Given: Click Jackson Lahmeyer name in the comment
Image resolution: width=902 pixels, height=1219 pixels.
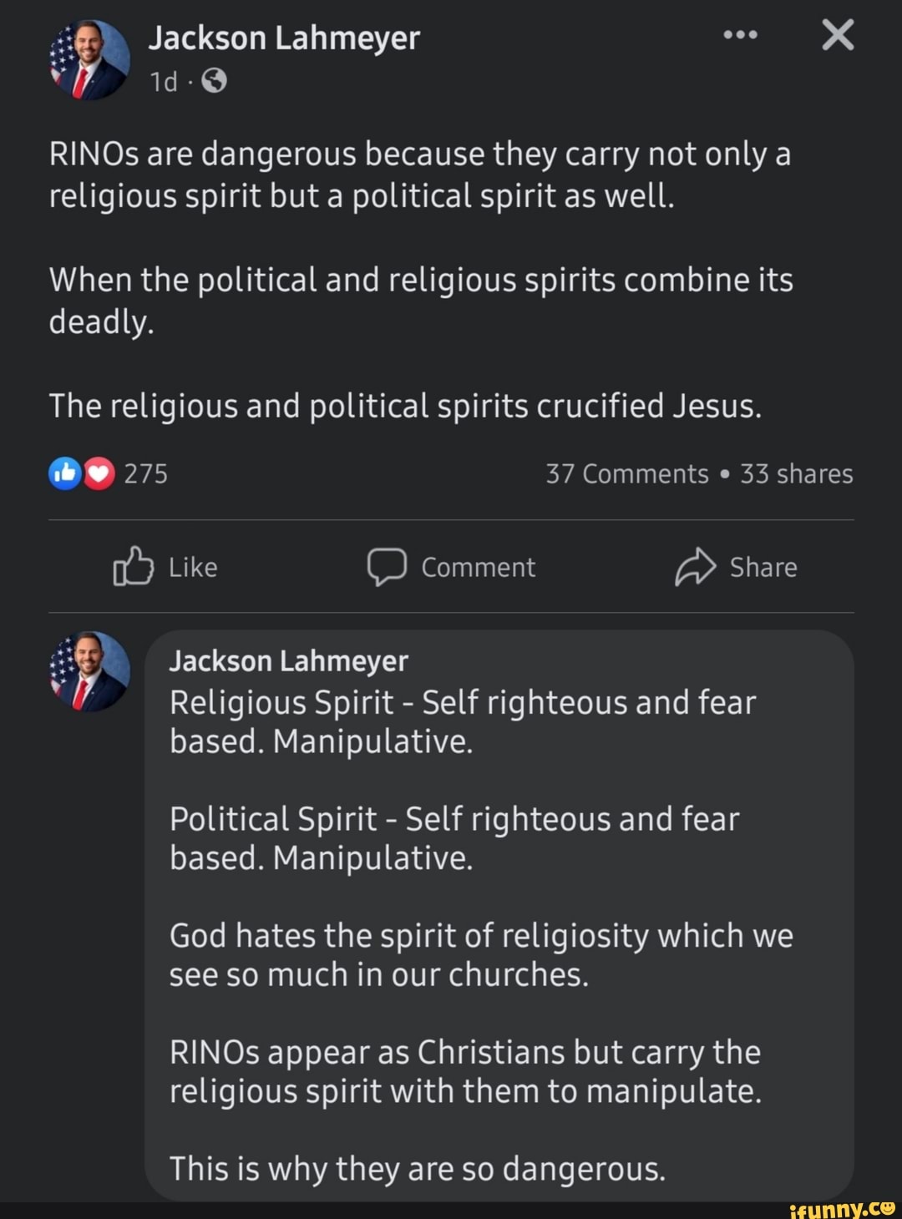Looking at the screenshot, I should [288, 660].
